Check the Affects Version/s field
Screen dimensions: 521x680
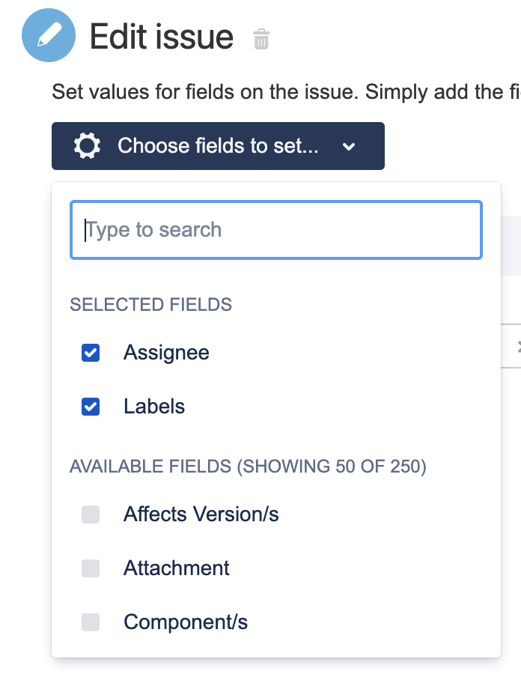tap(90, 514)
